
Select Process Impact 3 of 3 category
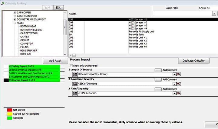[x=34, y=80]
